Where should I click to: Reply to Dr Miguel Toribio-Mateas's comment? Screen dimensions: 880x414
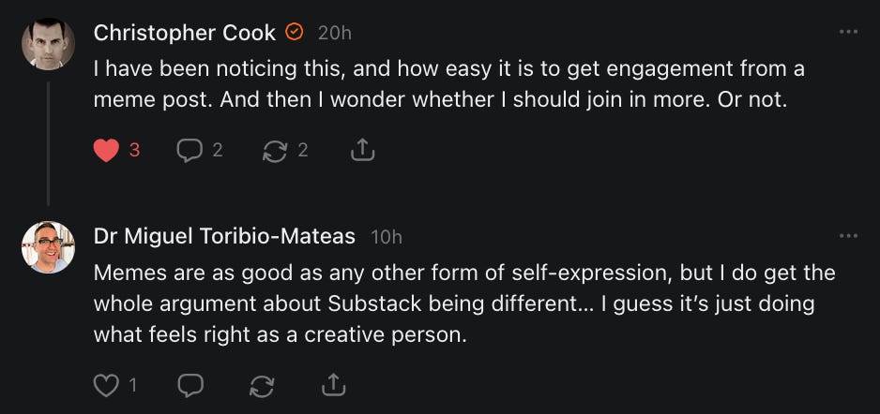coord(190,384)
